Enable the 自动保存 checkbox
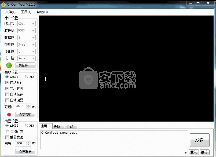 [7, 94]
